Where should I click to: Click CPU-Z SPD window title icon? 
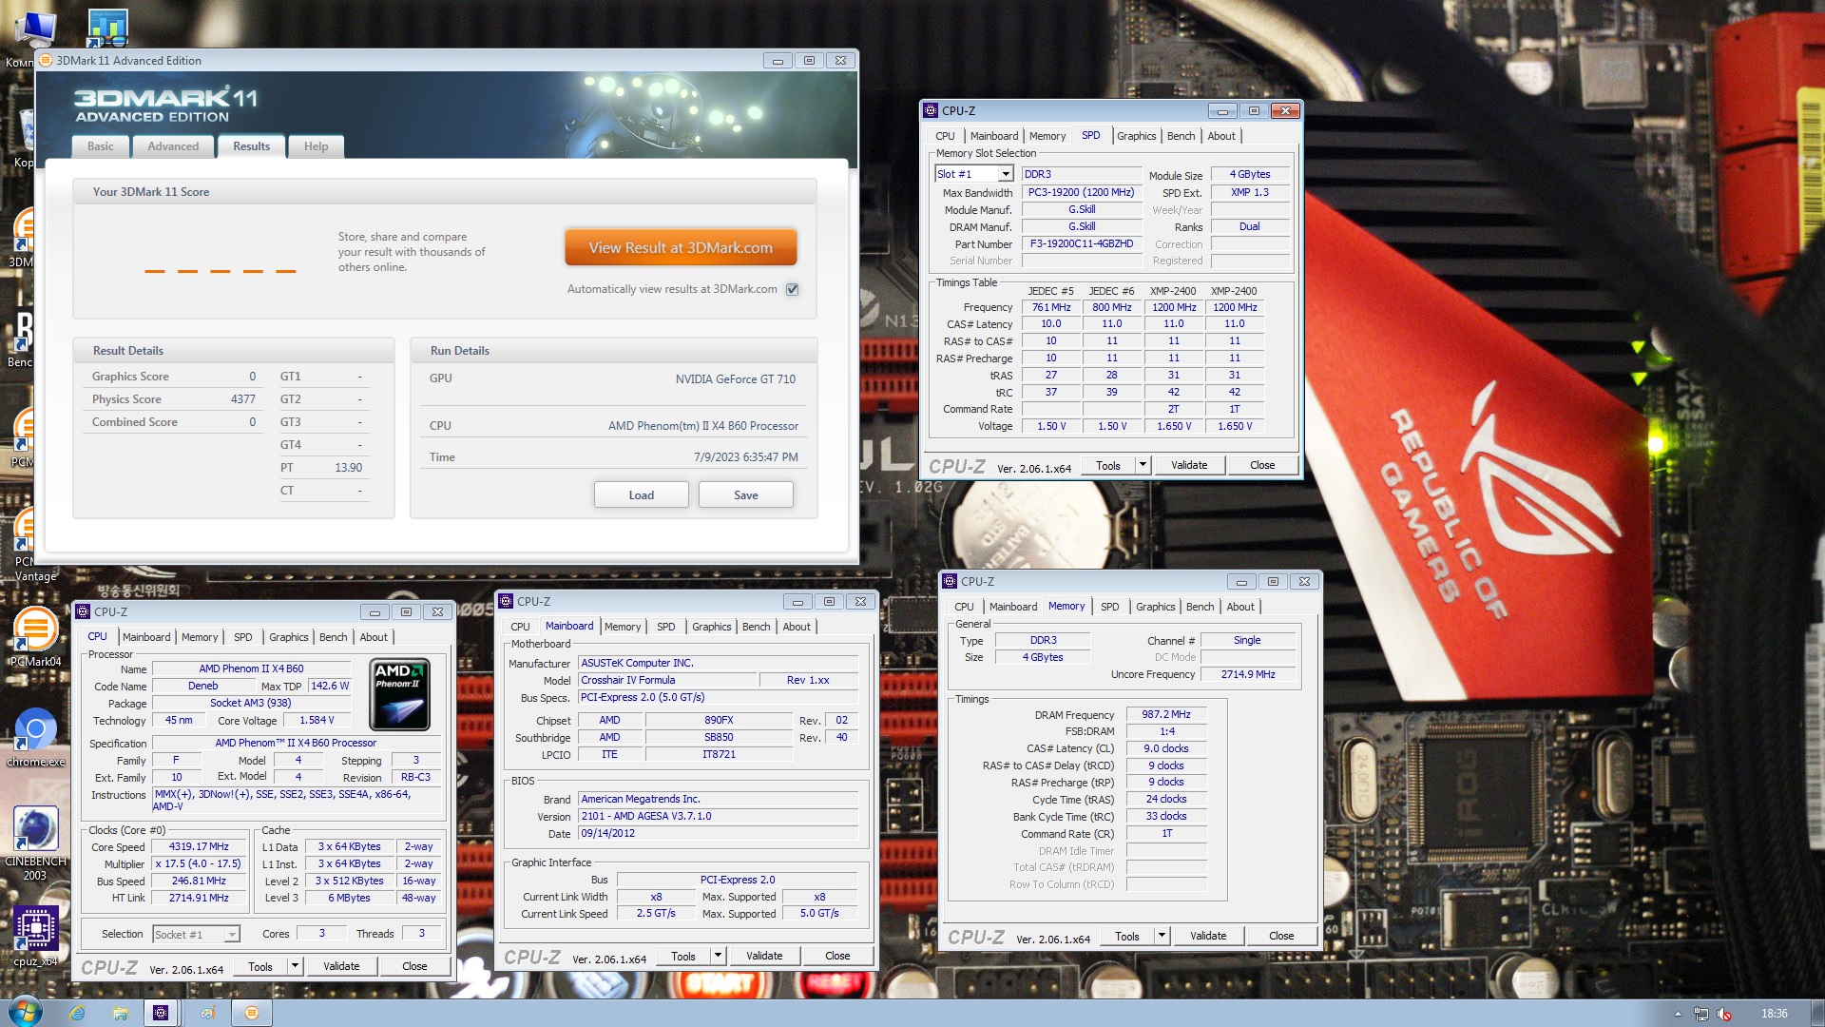coord(931,110)
